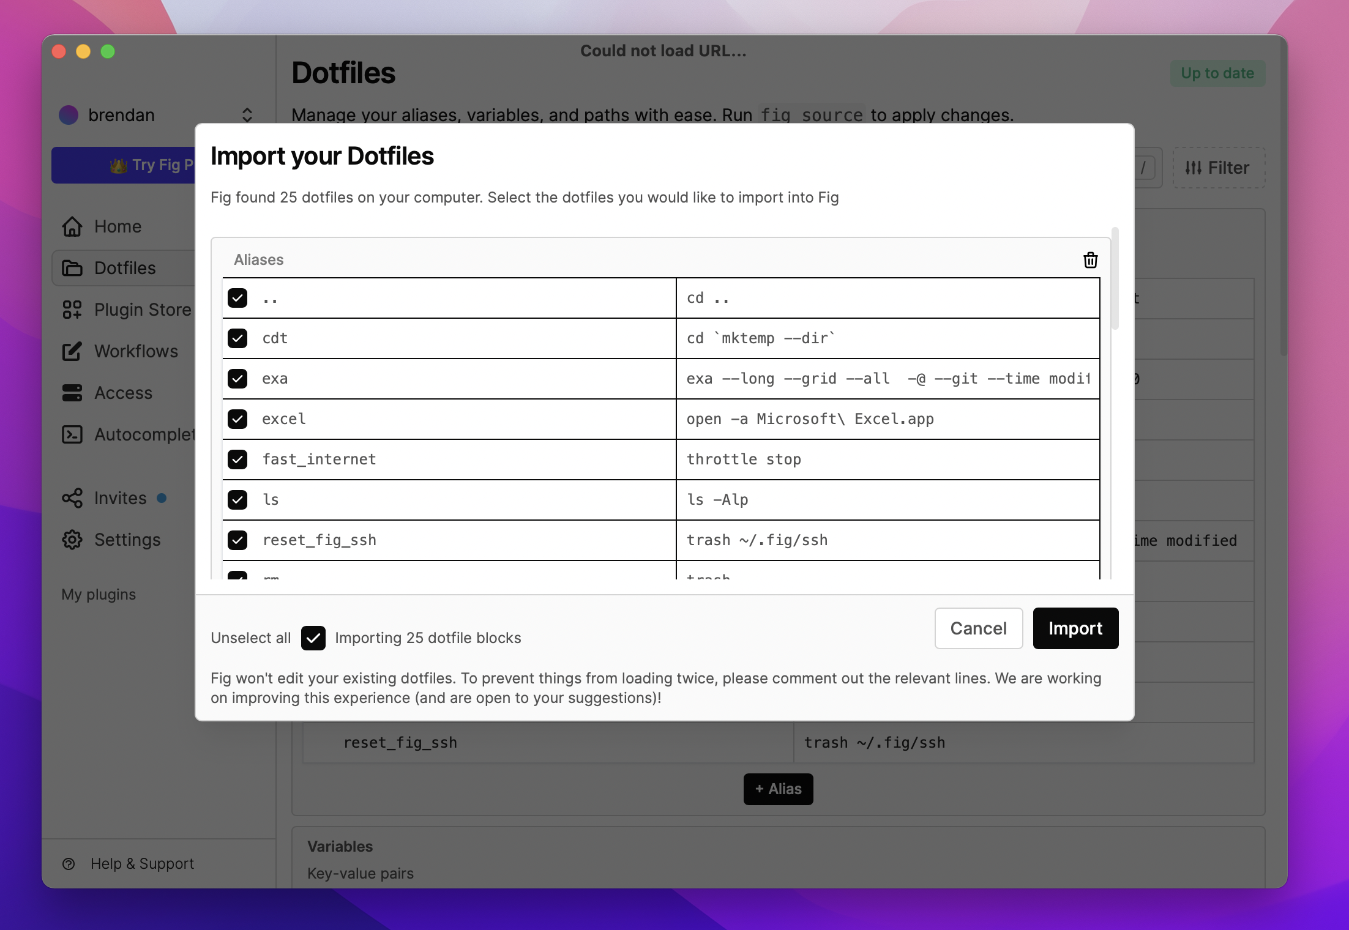Screen dimensions: 1349x930
Task: Click the 'cd `mktemp --dir`' command cell
Action: (887, 338)
